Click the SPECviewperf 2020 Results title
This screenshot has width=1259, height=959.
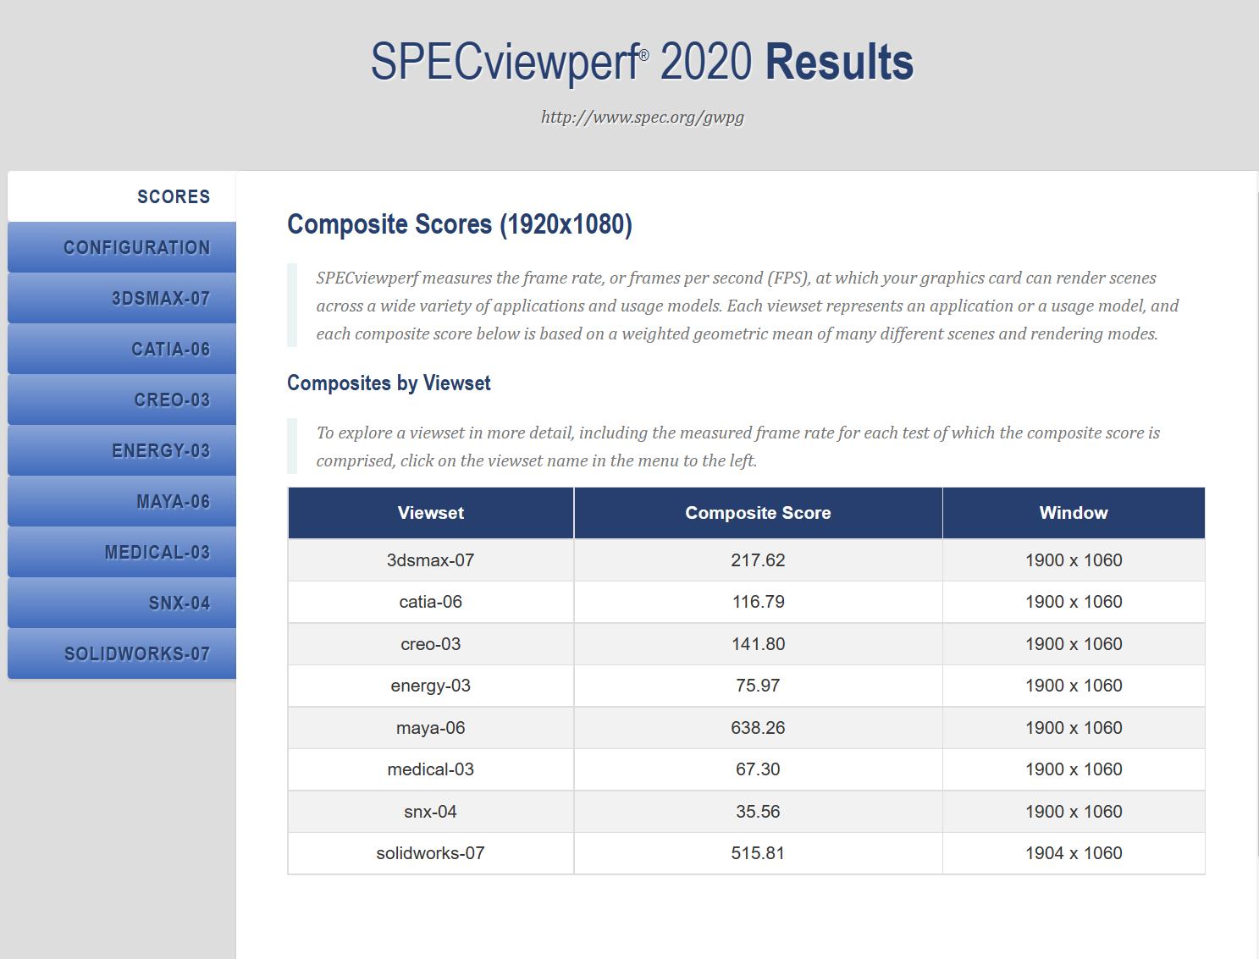click(x=642, y=62)
